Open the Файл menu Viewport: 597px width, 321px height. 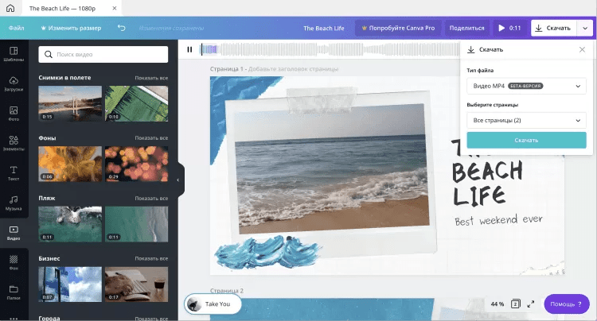click(16, 28)
